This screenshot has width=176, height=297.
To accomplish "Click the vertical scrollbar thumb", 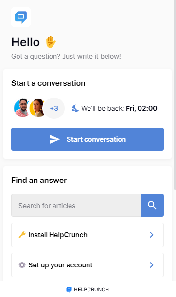I will [175, 95].
